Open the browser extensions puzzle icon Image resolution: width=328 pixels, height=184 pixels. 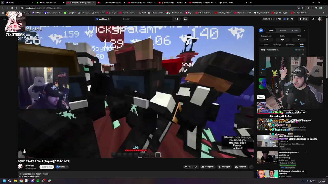coord(309,8)
